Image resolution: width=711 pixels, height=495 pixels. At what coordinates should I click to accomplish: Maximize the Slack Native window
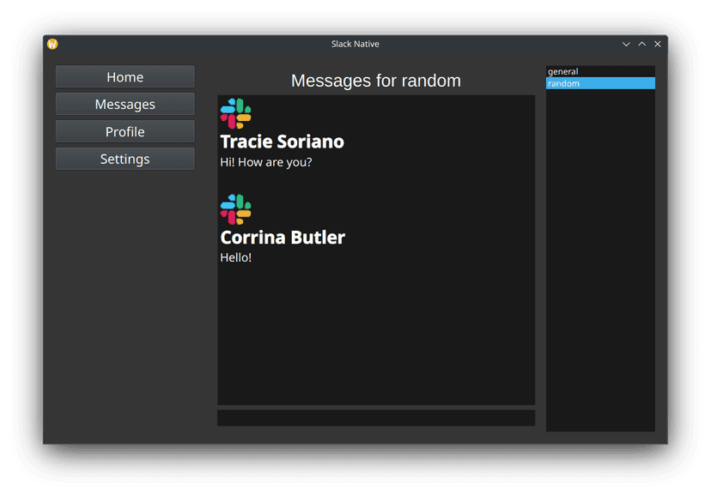(x=641, y=44)
